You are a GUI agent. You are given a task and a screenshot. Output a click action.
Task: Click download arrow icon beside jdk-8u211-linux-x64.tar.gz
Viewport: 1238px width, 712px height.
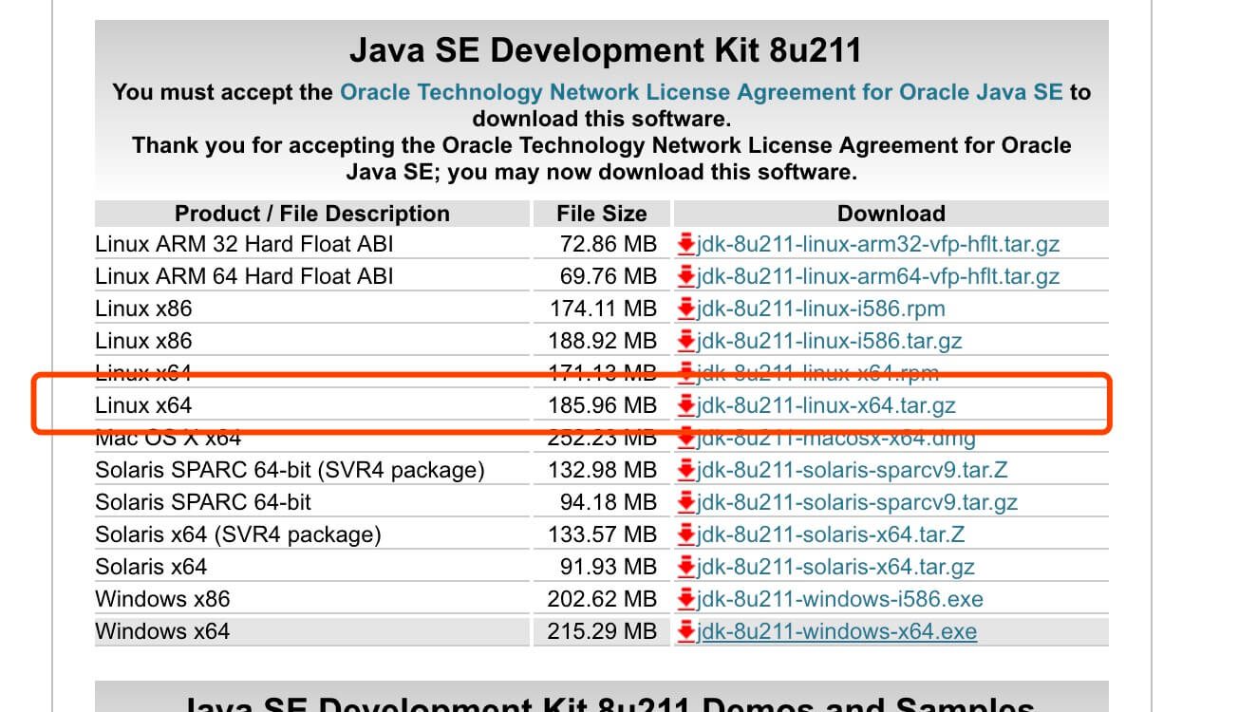[686, 406]
